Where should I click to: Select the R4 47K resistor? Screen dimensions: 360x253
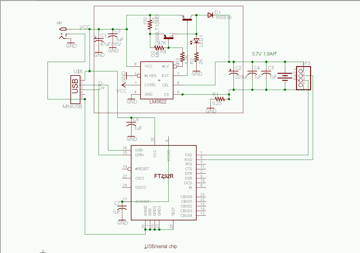tap(159, 48)
